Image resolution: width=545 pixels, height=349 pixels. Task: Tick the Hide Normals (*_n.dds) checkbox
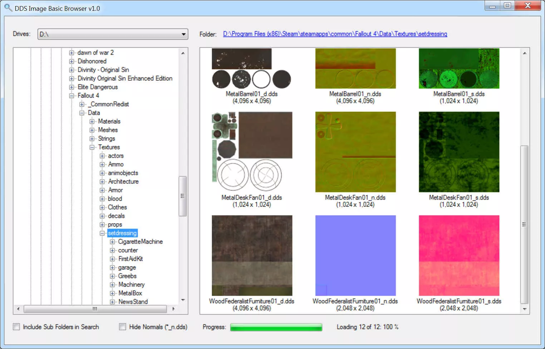tap(123, 327)
